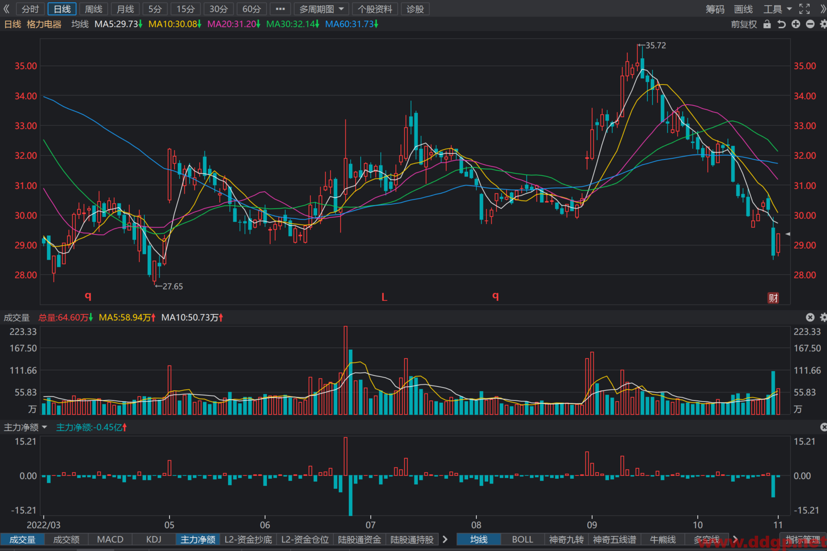Open the 工具 tools dropdown

[x=777, y=9]
